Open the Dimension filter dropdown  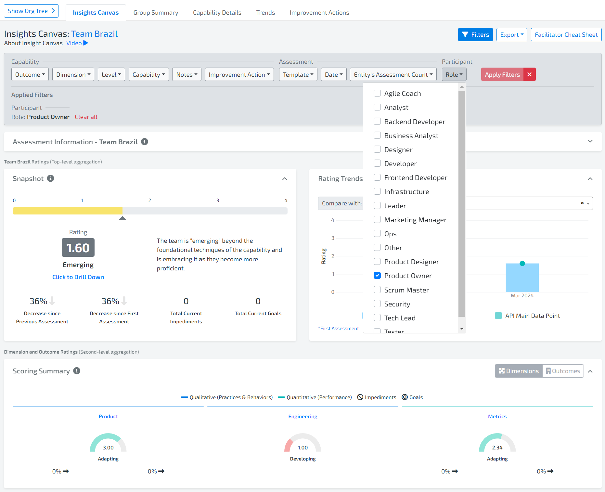click(73, 74)
